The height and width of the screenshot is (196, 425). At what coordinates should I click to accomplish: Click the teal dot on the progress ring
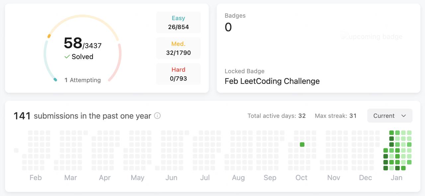(x=55, y=80)
